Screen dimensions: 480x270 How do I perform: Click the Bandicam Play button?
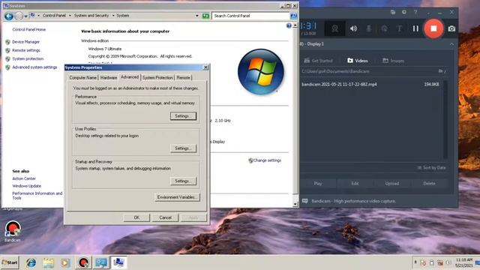[318, 183]
